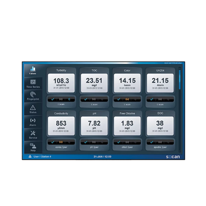Click the blue C indicator under Turbidity
Screen dimensions: 206x206
(69, 99)
